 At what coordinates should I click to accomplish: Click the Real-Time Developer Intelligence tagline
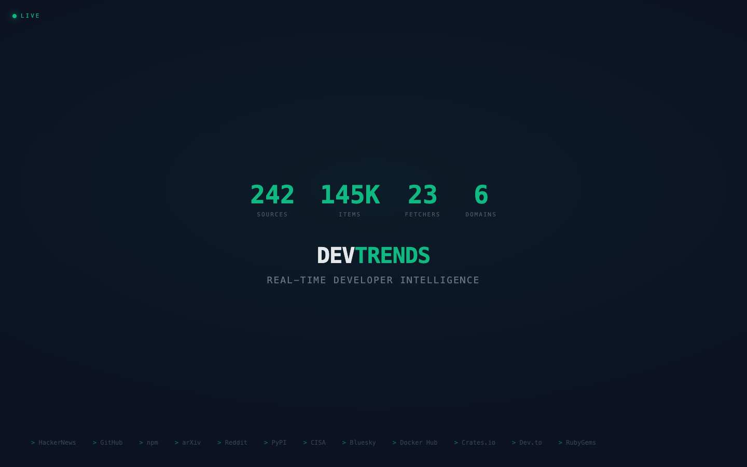(x=373, y=280)
